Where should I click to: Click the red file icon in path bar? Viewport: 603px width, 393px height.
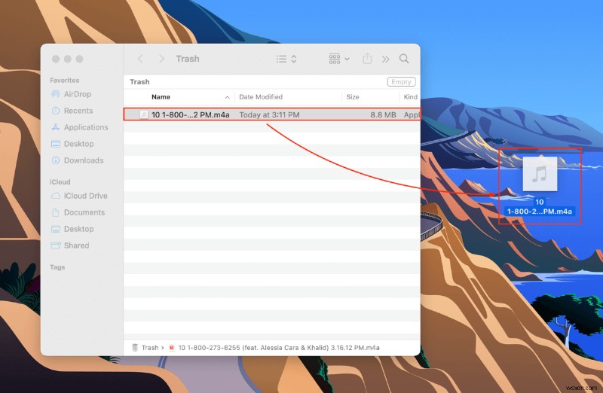pyautogui.click(x=172, y=348)
